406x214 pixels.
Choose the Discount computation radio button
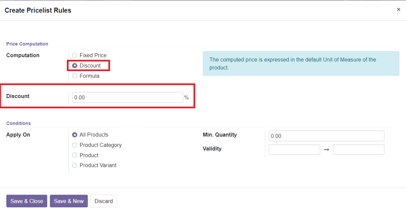tap(75, 66)
